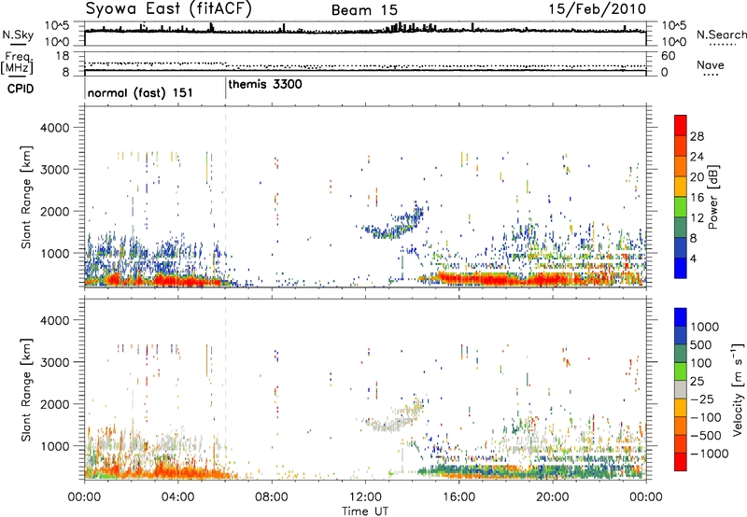747x517 pixels.
Task: Click the 'Beam 15' label
Action: [364, 10]
